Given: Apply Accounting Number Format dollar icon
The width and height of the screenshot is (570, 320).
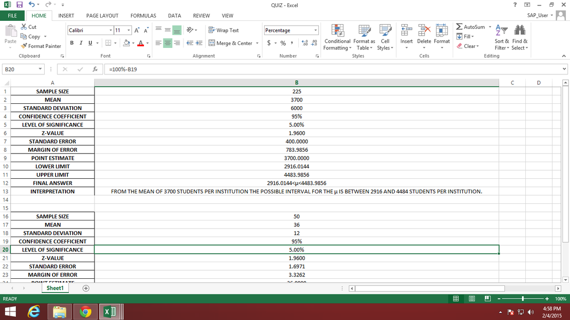Looking at the screenshot, I should [x=269, y=43].
